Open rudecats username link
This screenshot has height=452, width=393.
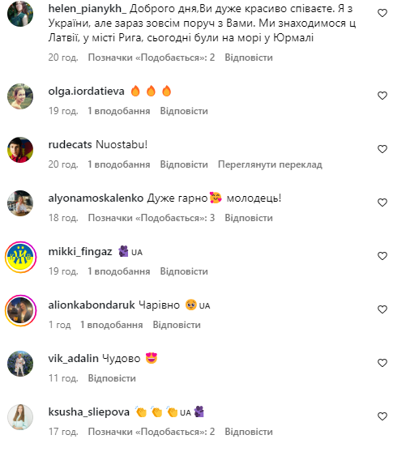(70, 144)
